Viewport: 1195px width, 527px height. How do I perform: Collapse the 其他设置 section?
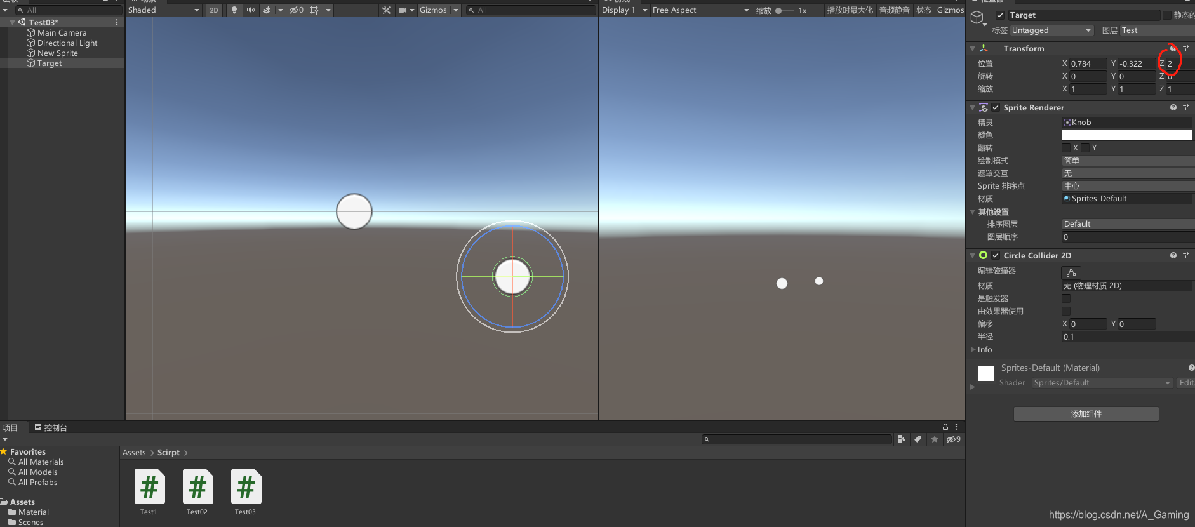click(x=972, y=211)
